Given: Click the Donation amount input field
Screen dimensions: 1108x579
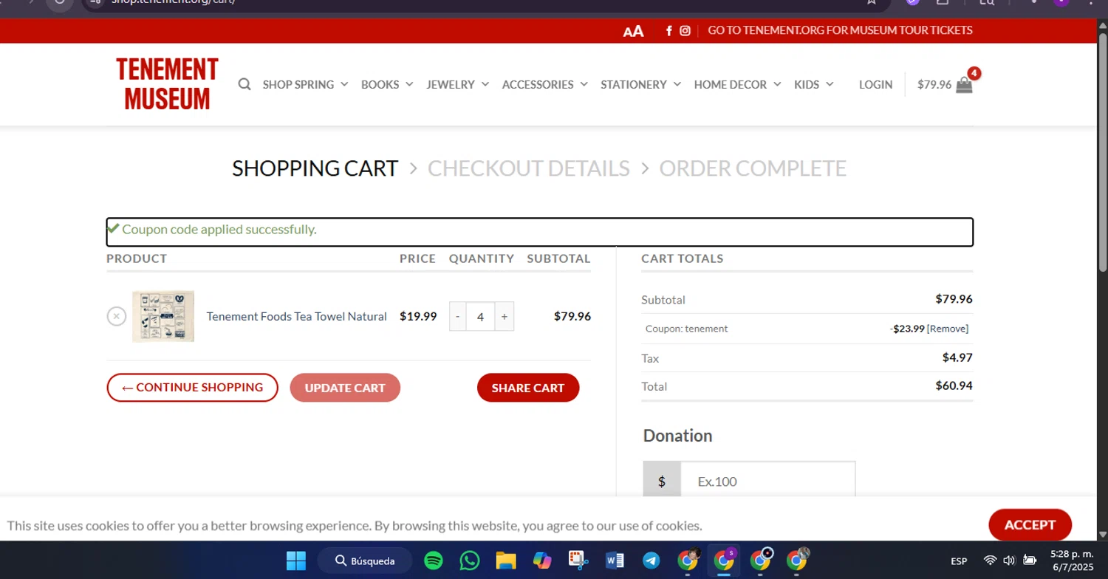Looking at the screenshot, I should coord(767,481).
